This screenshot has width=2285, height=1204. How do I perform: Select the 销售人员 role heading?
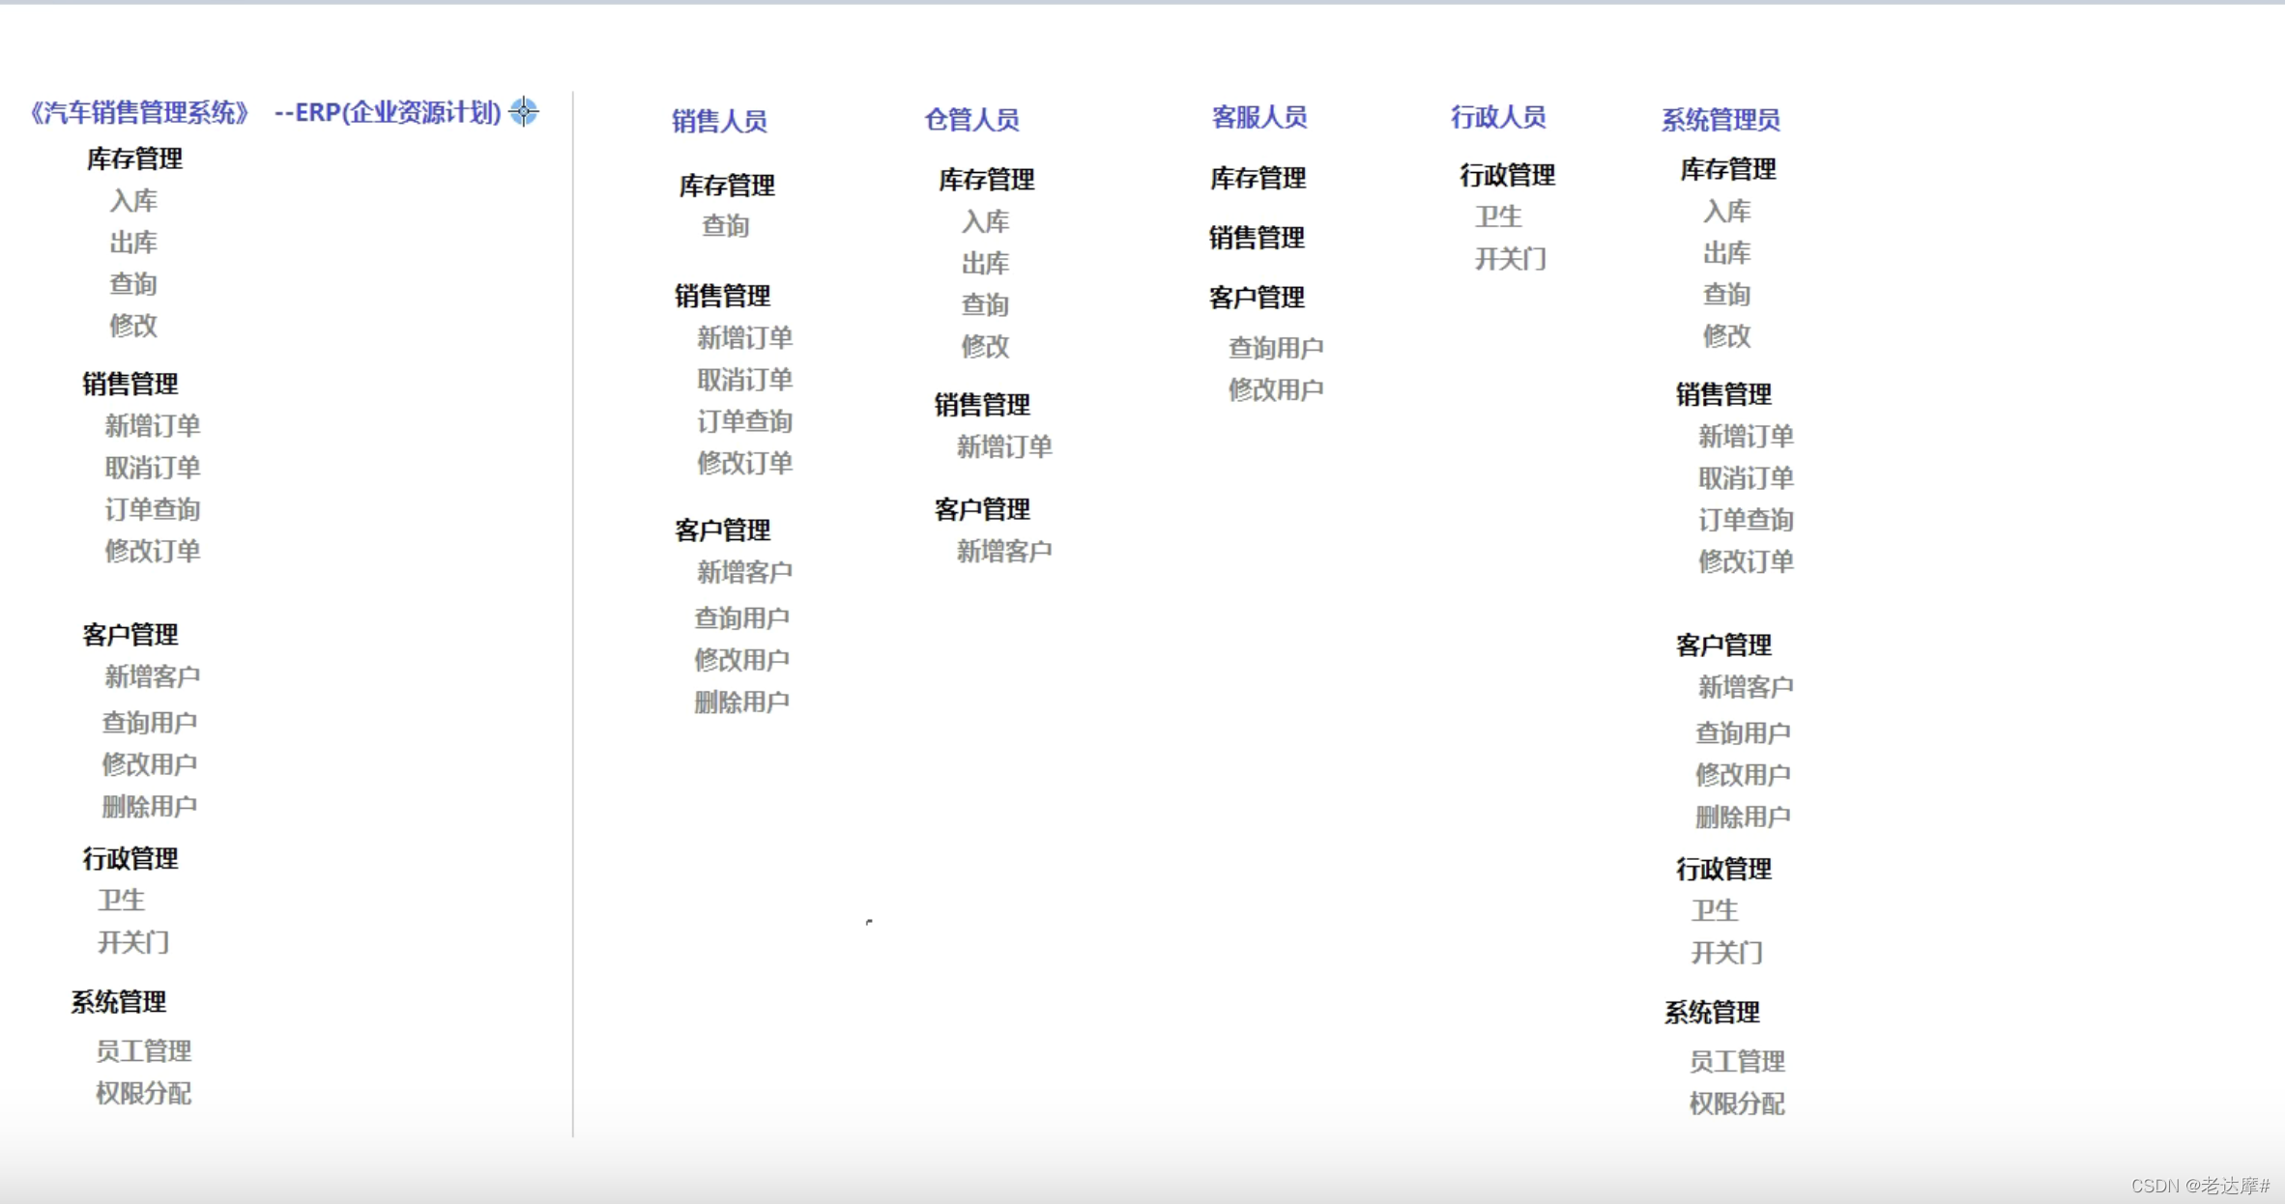click(x=719, y=121)
